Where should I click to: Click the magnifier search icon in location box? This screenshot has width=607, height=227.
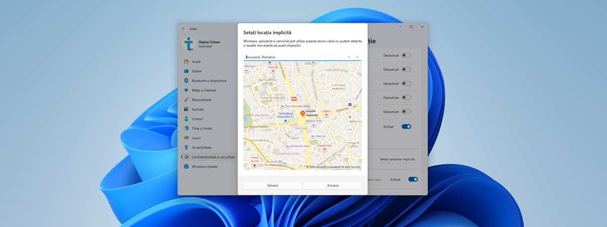tap(357, 57)
